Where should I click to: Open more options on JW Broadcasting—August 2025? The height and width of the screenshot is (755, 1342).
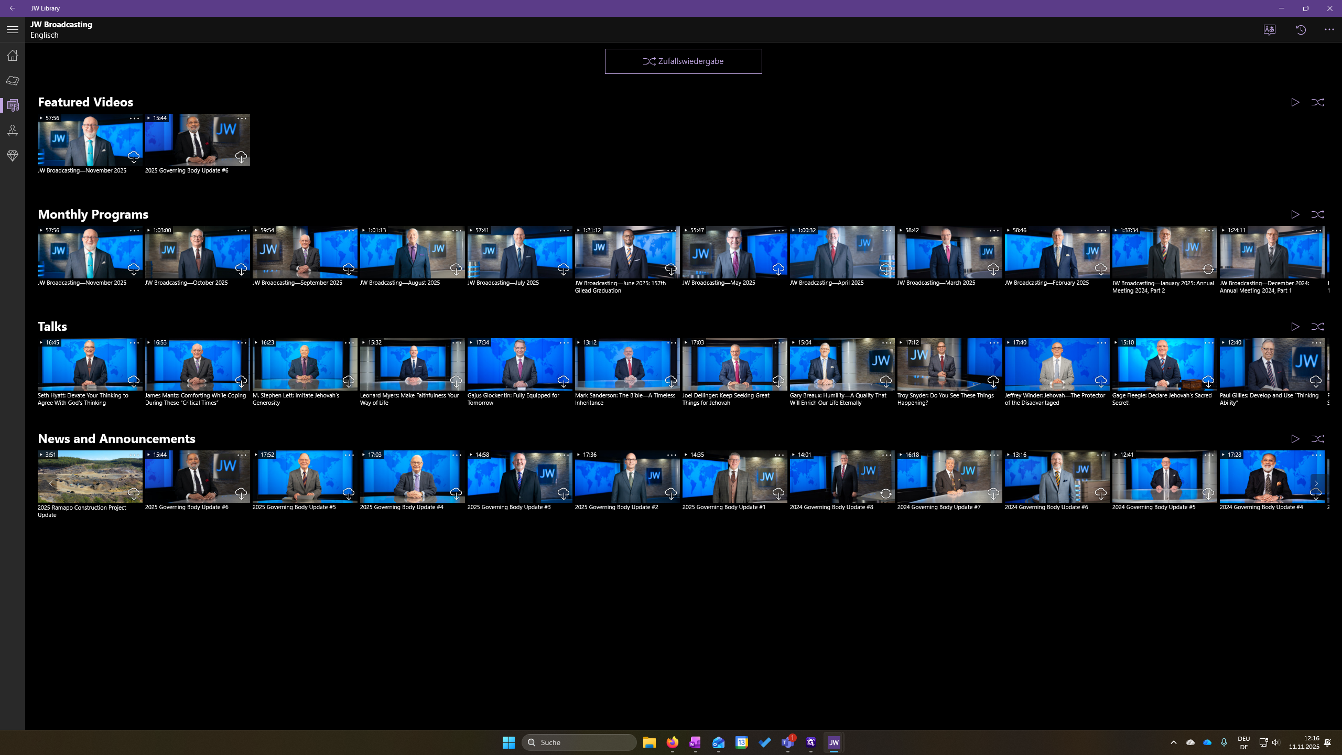457,231
